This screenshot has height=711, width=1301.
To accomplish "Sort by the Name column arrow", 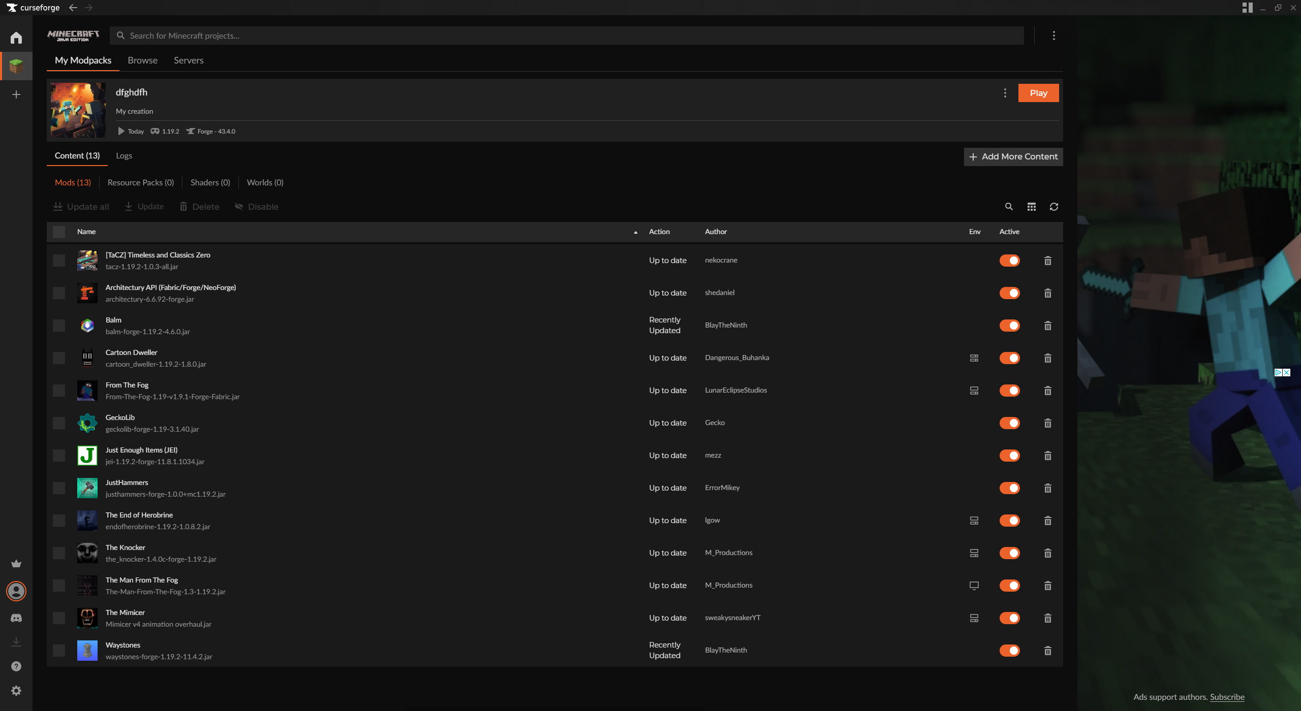I will [635, 232].
